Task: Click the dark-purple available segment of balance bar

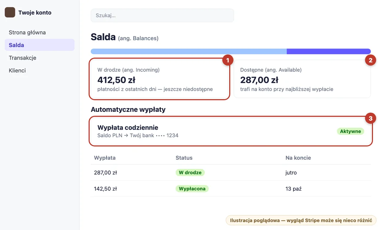Action: tap(329, 51)
